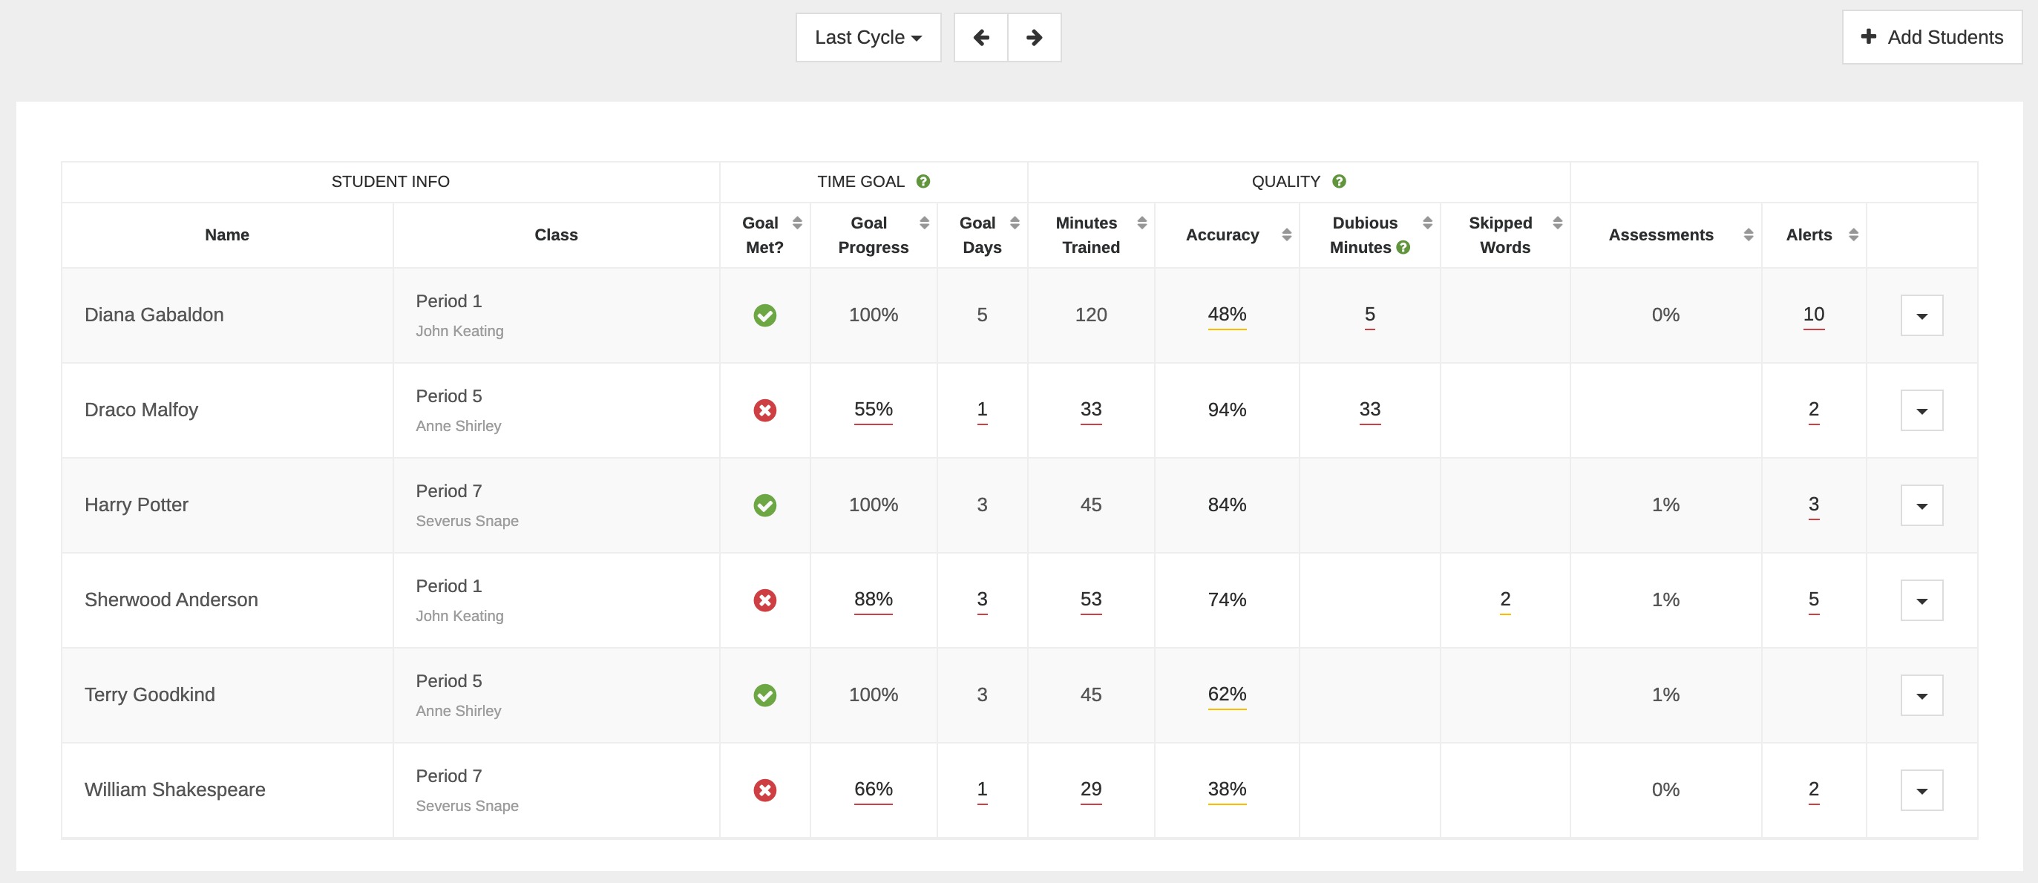The image size is (2038, 883).
Task: Sort by Minutes Trained column
Action: point(1141,223)
